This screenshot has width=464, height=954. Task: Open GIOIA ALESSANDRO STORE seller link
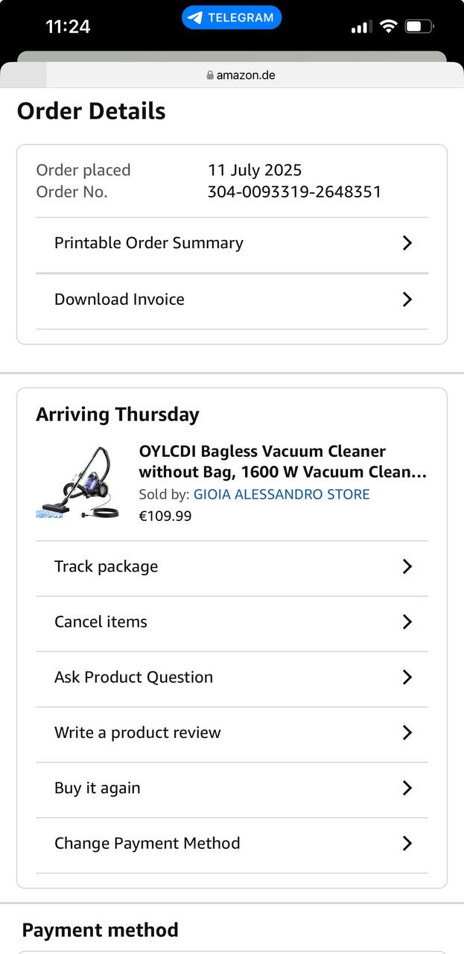(x=282, y=494)
